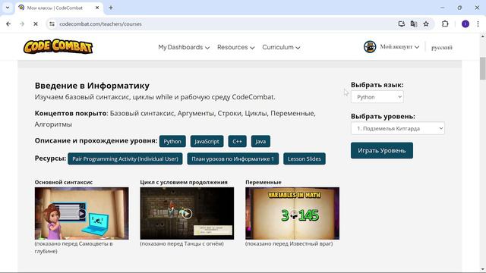Open the extensions puzzle icon
Viewport: 486px width, 273px height.
[x=445, y=24]
